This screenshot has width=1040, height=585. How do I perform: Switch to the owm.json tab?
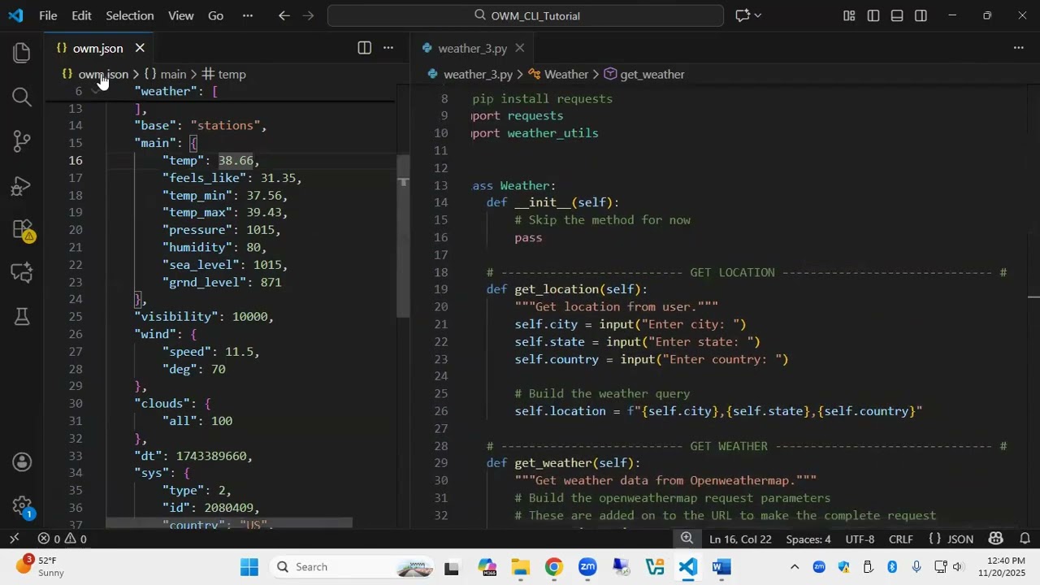point(97,49)
